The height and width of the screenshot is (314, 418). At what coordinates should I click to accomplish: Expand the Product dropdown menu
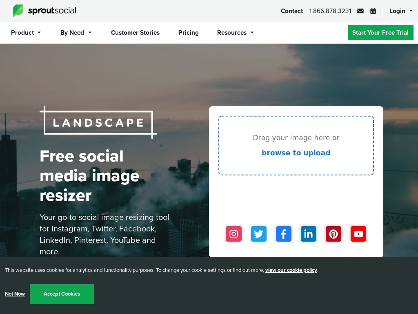(x=26, y=33)
